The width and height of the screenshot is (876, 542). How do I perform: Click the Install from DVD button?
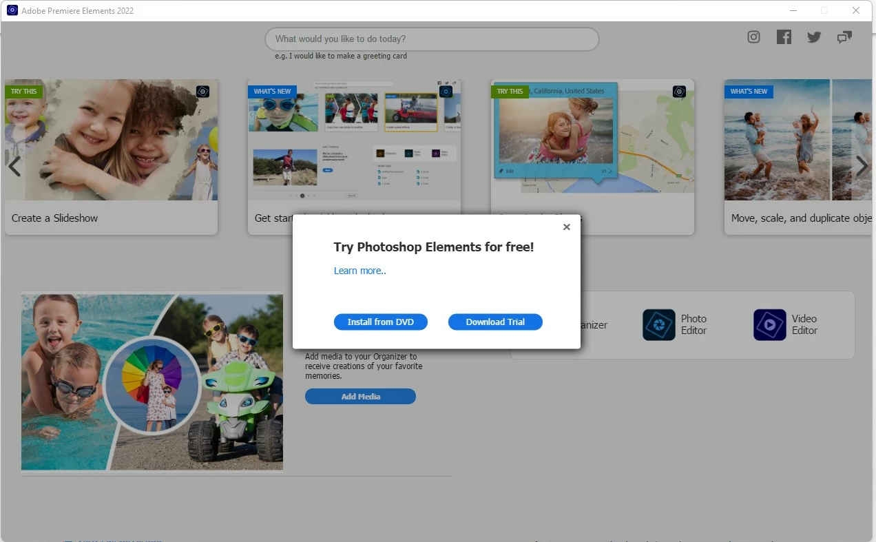381,322
